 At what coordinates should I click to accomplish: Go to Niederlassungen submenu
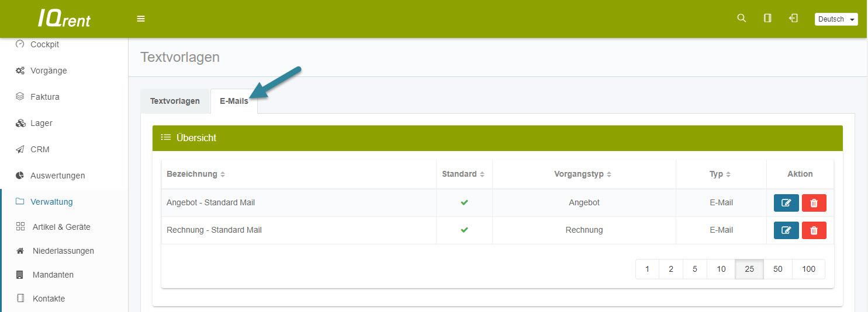pyautogui.click(x=64, y=251)
